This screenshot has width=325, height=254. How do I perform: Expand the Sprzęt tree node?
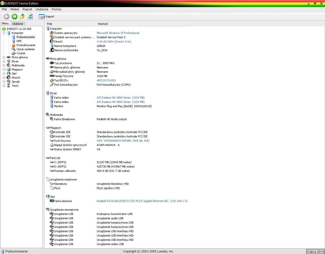click(4, 82)
